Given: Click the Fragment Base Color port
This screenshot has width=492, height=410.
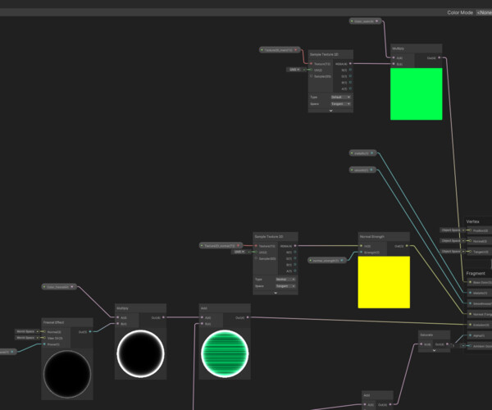Looking at the screenshot, I should (x=470, y=282).
